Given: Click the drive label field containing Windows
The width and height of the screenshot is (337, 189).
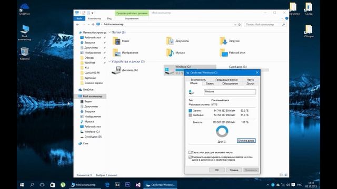Looking at the screenshot, I should (230, 92).
